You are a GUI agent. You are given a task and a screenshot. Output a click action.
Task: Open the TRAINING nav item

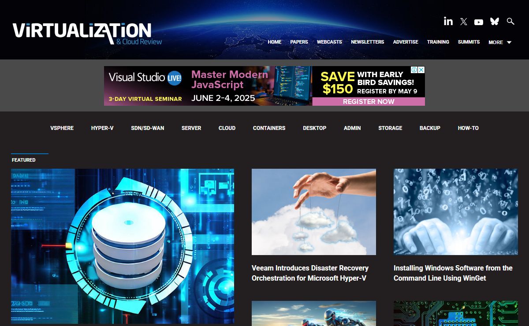(438, 42)
